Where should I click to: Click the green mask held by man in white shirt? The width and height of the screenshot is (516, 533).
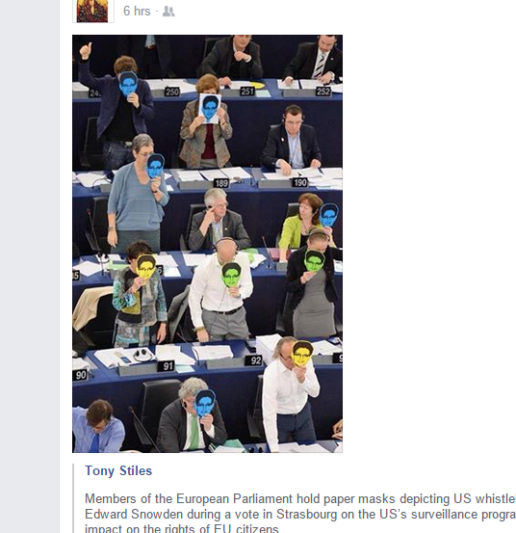[231, 275]
